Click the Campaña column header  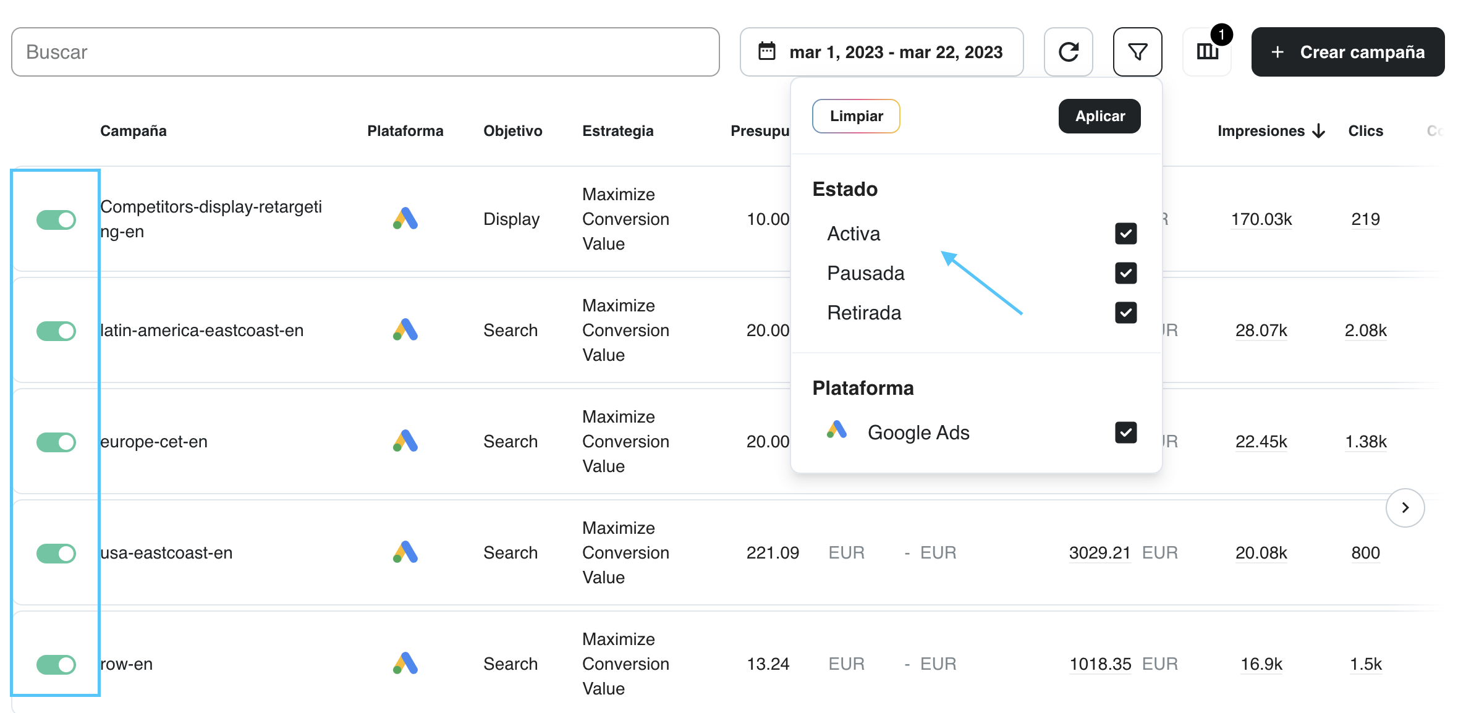pyautogui.click(x=133, y=131)
